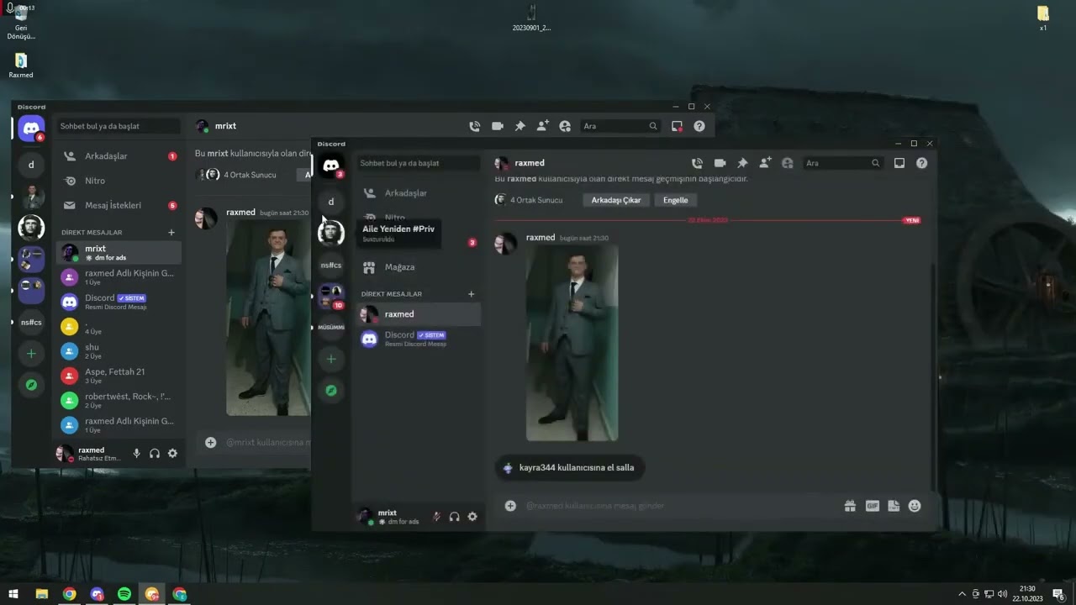Show user profile icon in front window header
1076x605 pixels.
788,163
